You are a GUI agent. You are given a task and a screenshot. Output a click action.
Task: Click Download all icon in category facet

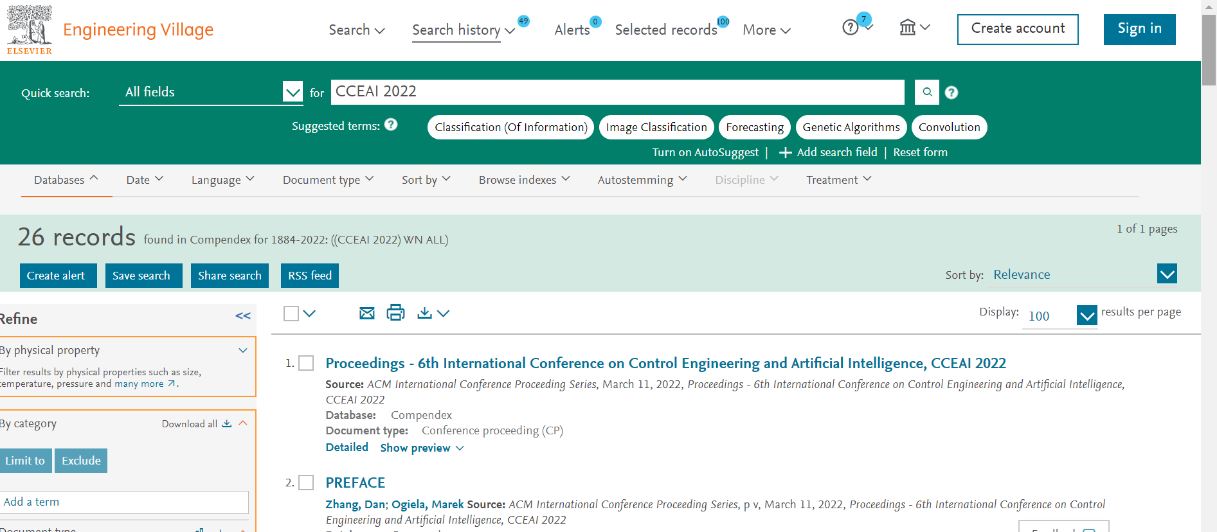click(x=226, y=423)
